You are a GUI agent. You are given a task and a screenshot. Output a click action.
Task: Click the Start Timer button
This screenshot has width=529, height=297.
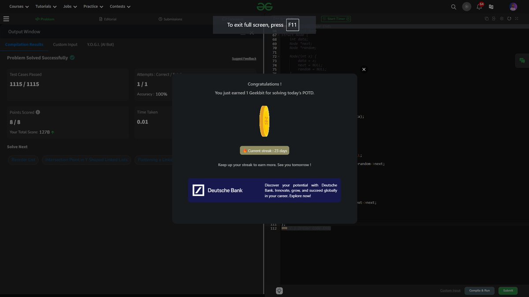pos(336,19)
